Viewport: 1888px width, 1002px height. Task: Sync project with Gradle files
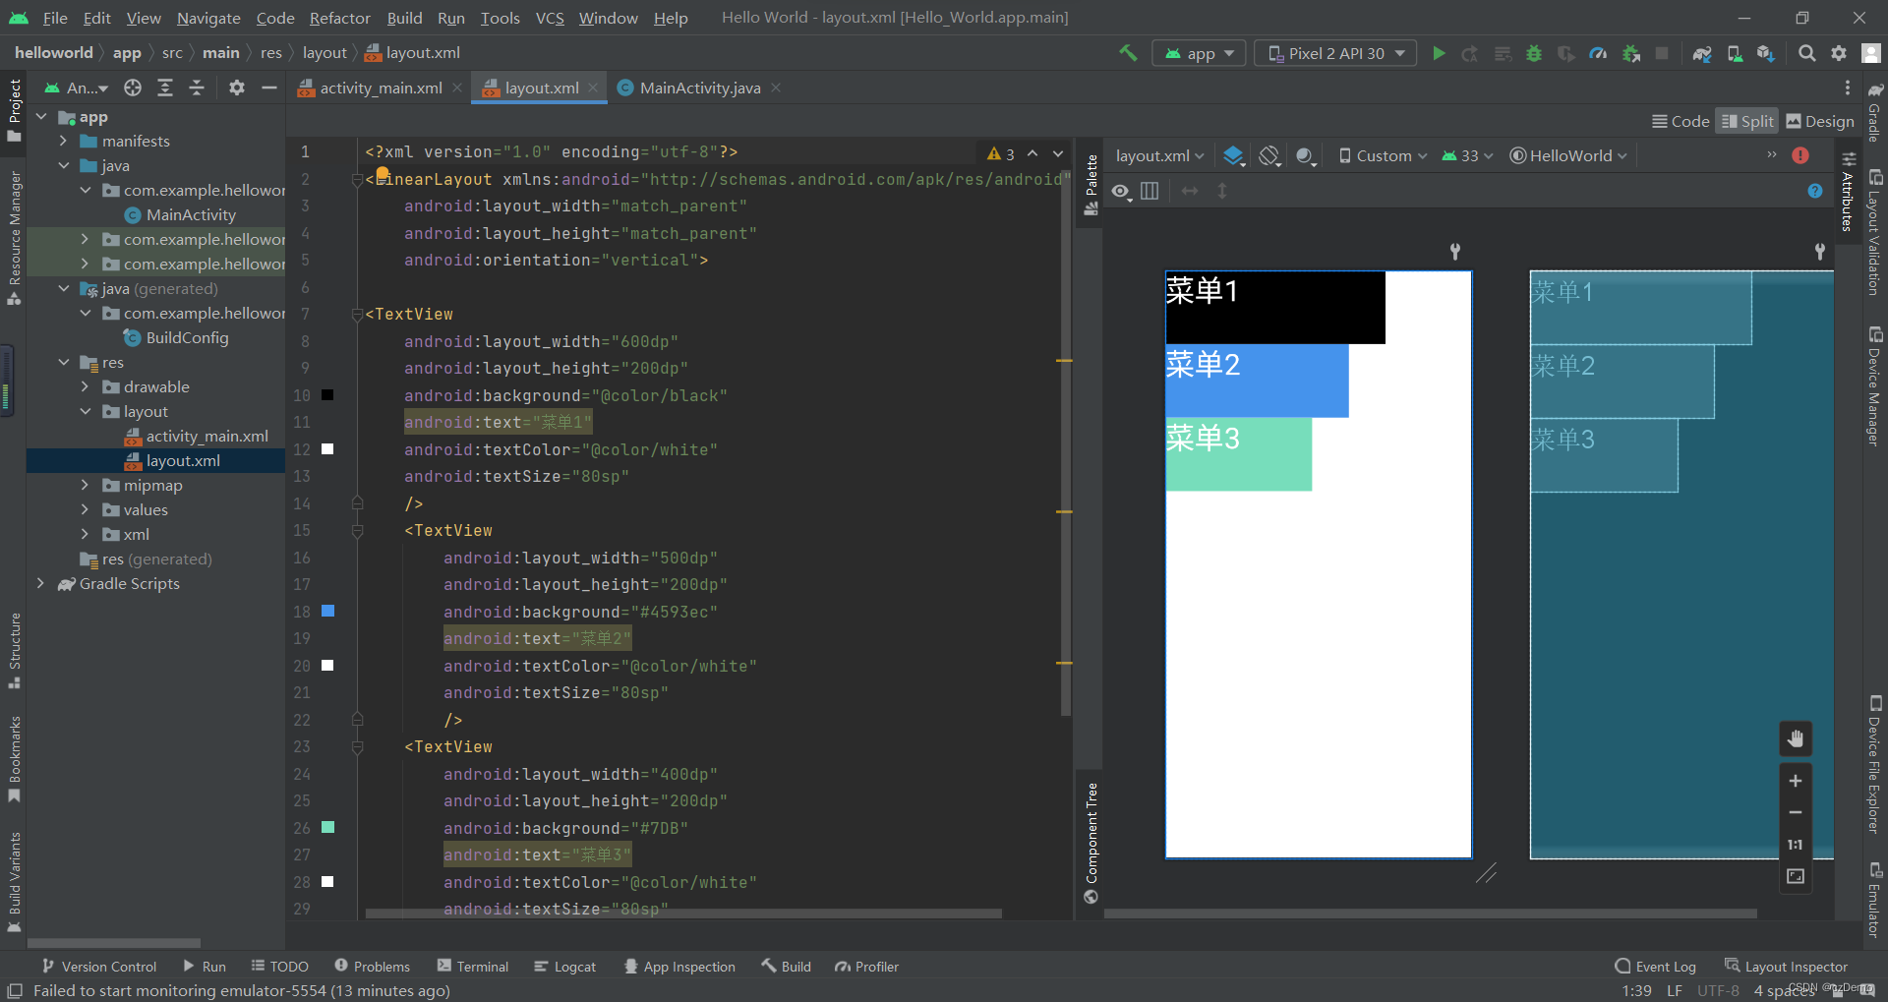pos(1701,54)
